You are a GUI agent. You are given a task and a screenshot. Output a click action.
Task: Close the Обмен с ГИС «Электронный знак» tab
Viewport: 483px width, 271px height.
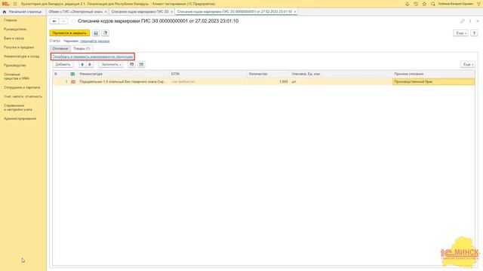pos(106,12)
